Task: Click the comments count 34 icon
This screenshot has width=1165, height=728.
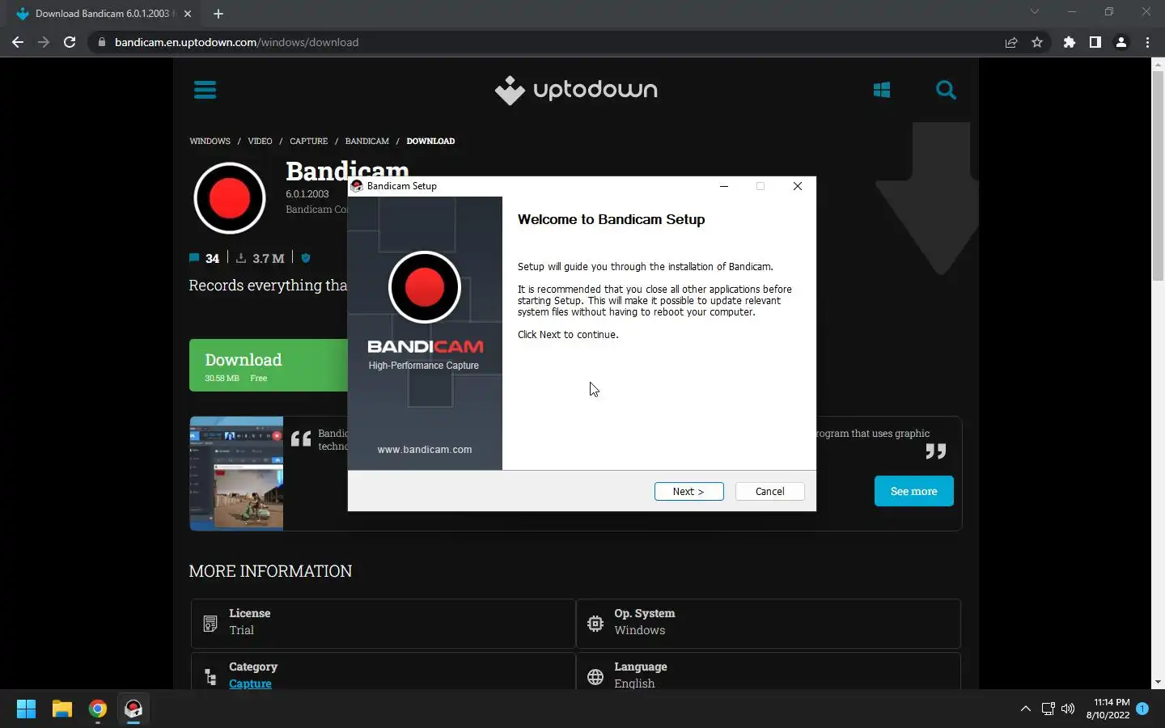Action: [194, 258]
